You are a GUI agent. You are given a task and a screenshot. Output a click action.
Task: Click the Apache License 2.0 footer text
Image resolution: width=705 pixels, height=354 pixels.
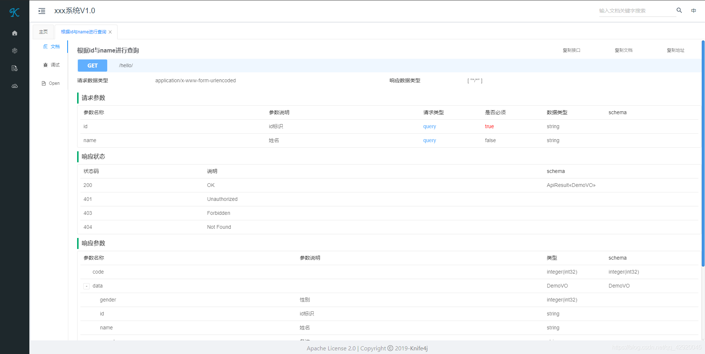click(x=331, y=348)
